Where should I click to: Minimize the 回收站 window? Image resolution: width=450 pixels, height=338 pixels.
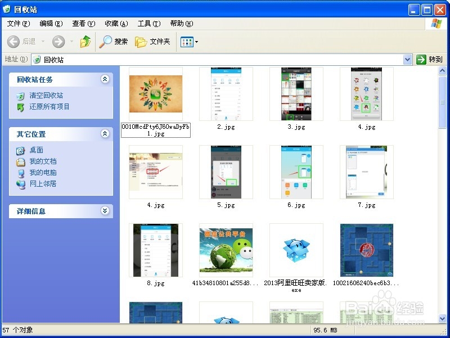tap(414, 10)
